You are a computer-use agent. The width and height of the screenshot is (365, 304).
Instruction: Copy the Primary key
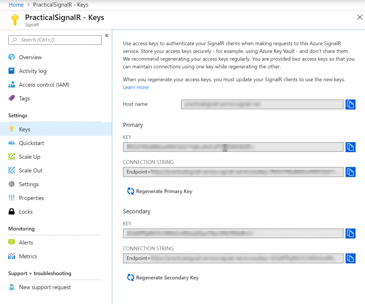[x=350, y=147]
